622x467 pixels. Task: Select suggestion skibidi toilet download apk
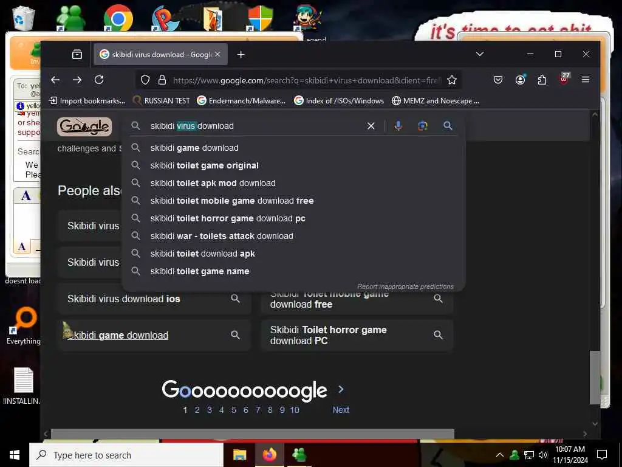[293, 254]
